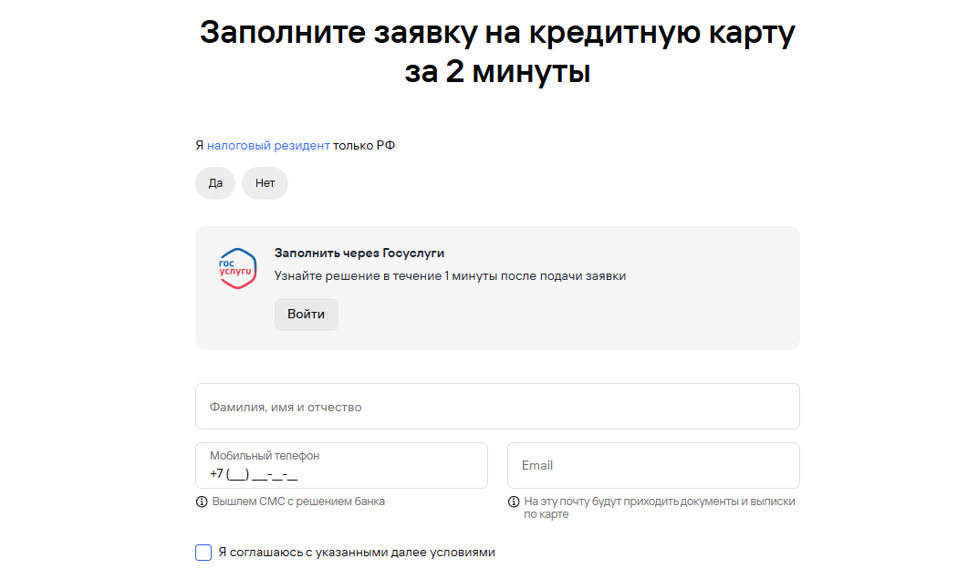Image resolution: width=968 pixels, height=569 pixels.
Task: Click the +7 phone mask placeholder
Action: pyautogui.click(x=254, y=474)
